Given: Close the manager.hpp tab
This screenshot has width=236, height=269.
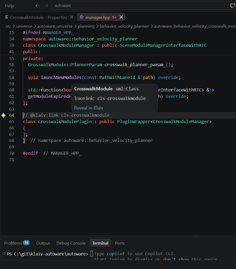Looking at the screenshot, I should click(121, 17).
